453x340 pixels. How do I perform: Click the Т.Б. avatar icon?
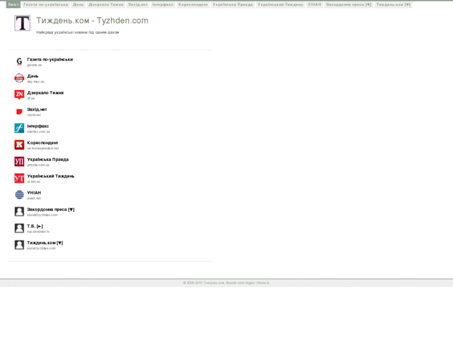click(19, 228)
